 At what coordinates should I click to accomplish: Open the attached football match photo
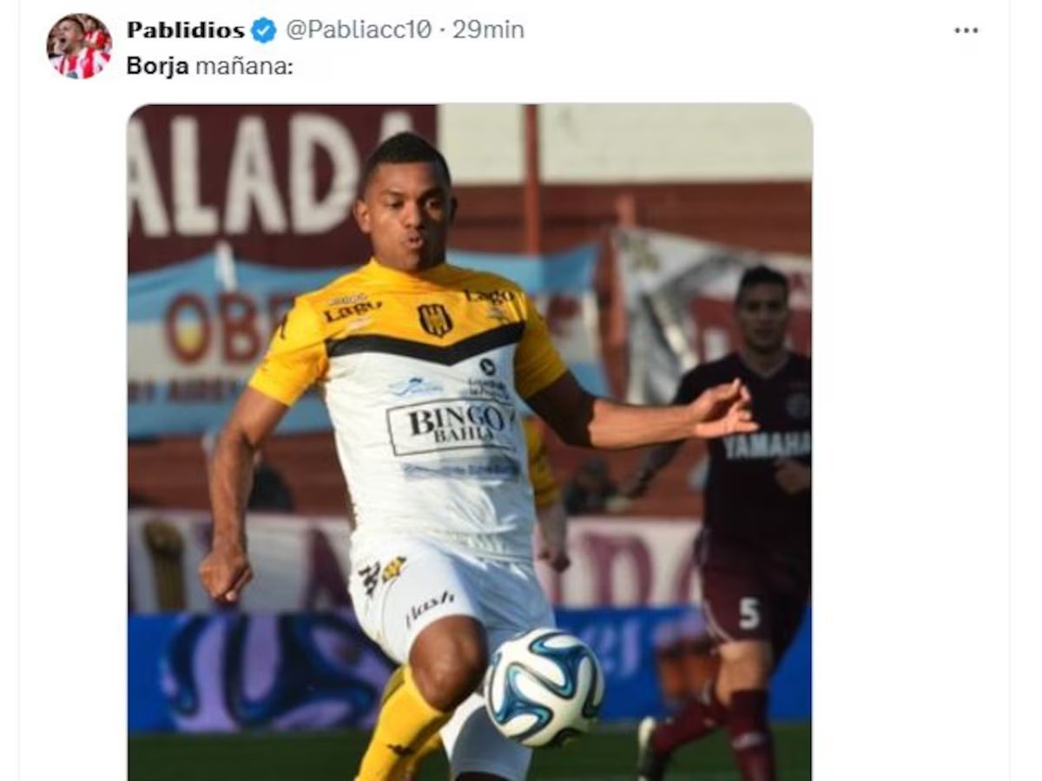[470, 443]
